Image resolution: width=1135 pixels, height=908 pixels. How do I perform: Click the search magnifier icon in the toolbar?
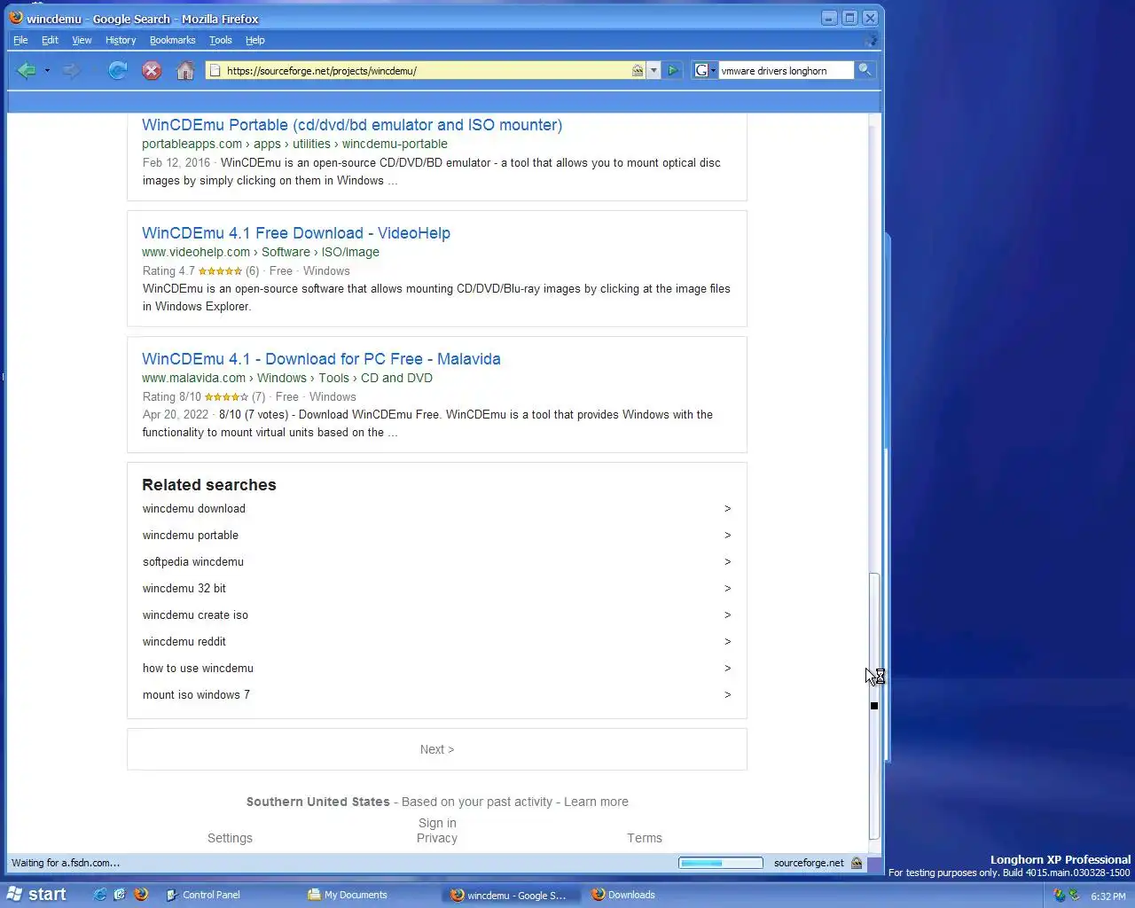[865, 70]
